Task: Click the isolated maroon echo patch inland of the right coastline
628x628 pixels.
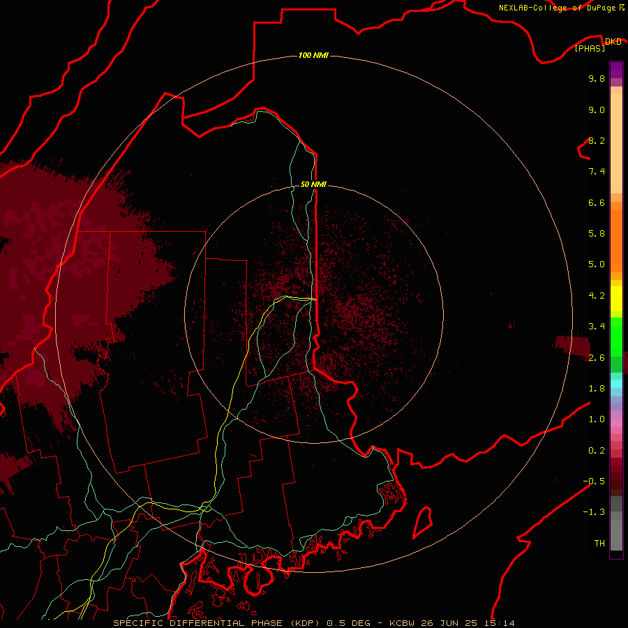Action: tap(572, 345)
